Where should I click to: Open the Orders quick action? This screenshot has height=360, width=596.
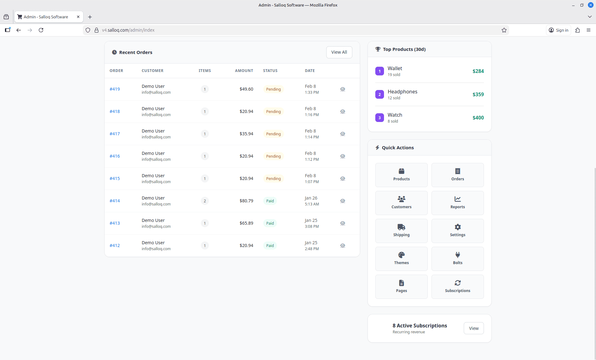[x=458, y=175]
